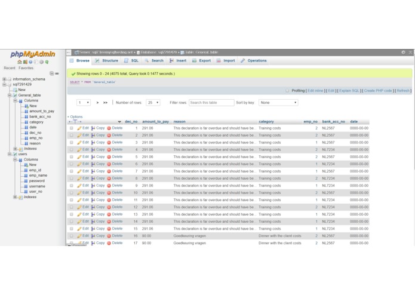Toggle link with main panel chain icon
The height and width of the screenshot is (295, 415).
pos(57,73)
